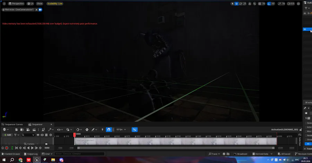The width and height of the screenshot is (312, 163).
Task: Click the Sequencer track search field
Action: pyautogui.click(x=28, y=135)
